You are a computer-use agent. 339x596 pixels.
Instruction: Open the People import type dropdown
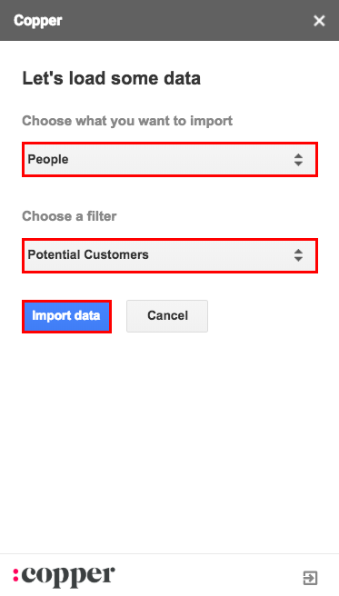click(169, 160)
